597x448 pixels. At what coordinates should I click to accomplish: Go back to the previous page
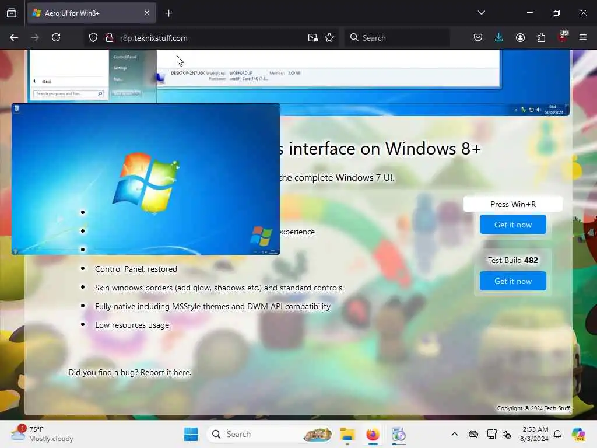[14, 38]
